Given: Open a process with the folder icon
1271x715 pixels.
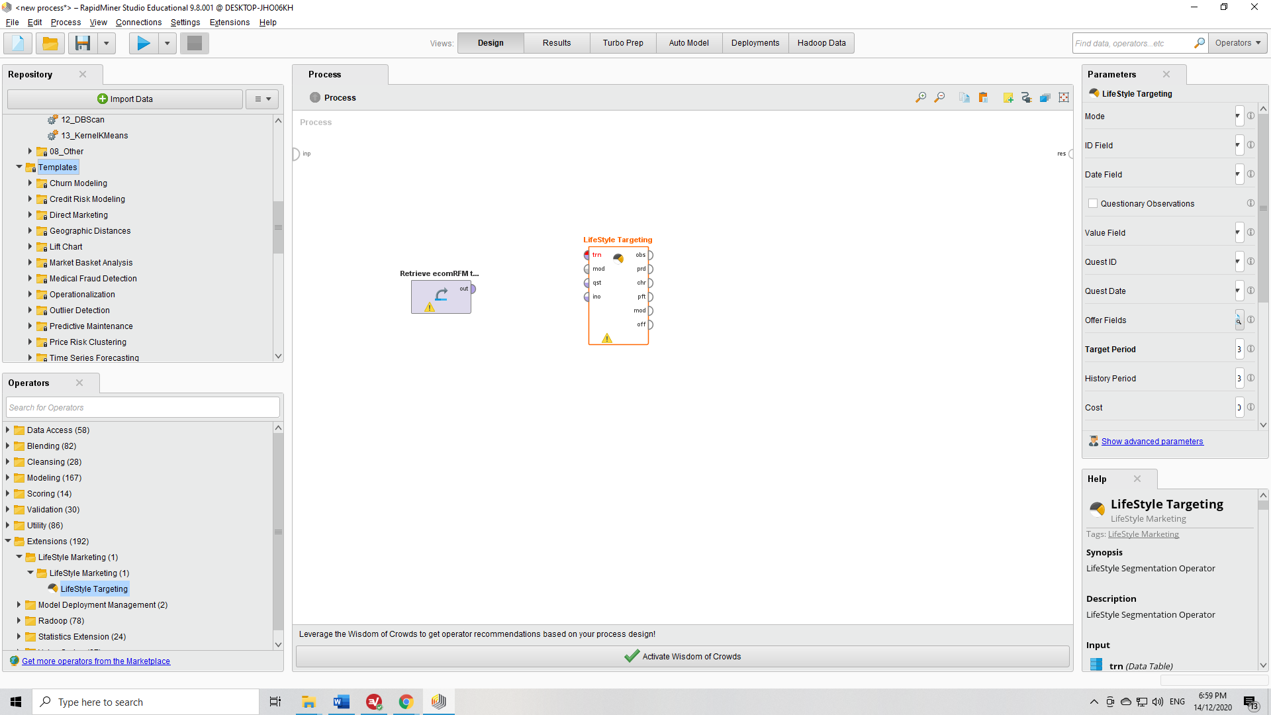Looking at the screenshot, I should tap(50, 43).
